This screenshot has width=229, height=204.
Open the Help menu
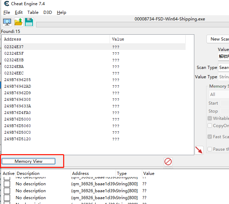click(x=61, y=12)
